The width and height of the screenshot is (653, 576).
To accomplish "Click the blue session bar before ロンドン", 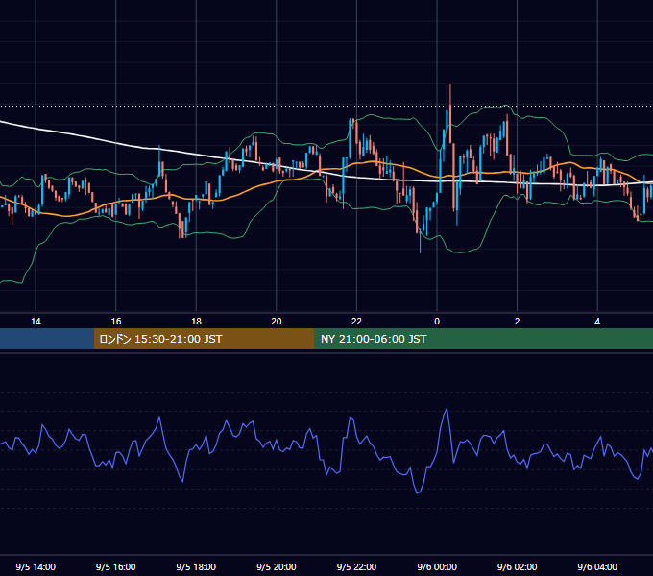I will pyautogui.click(x=47, y=339).
